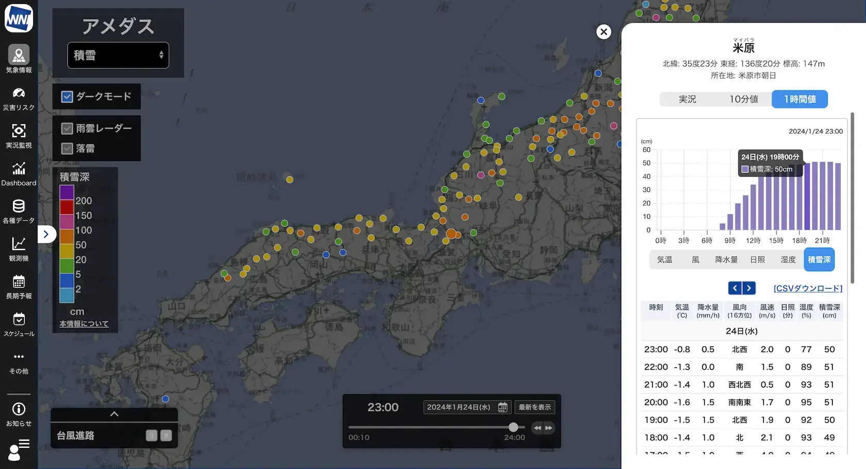Viewport: 866px width, 469px height.
Task: Open the 本情報について link
Action: pos(84,324)
